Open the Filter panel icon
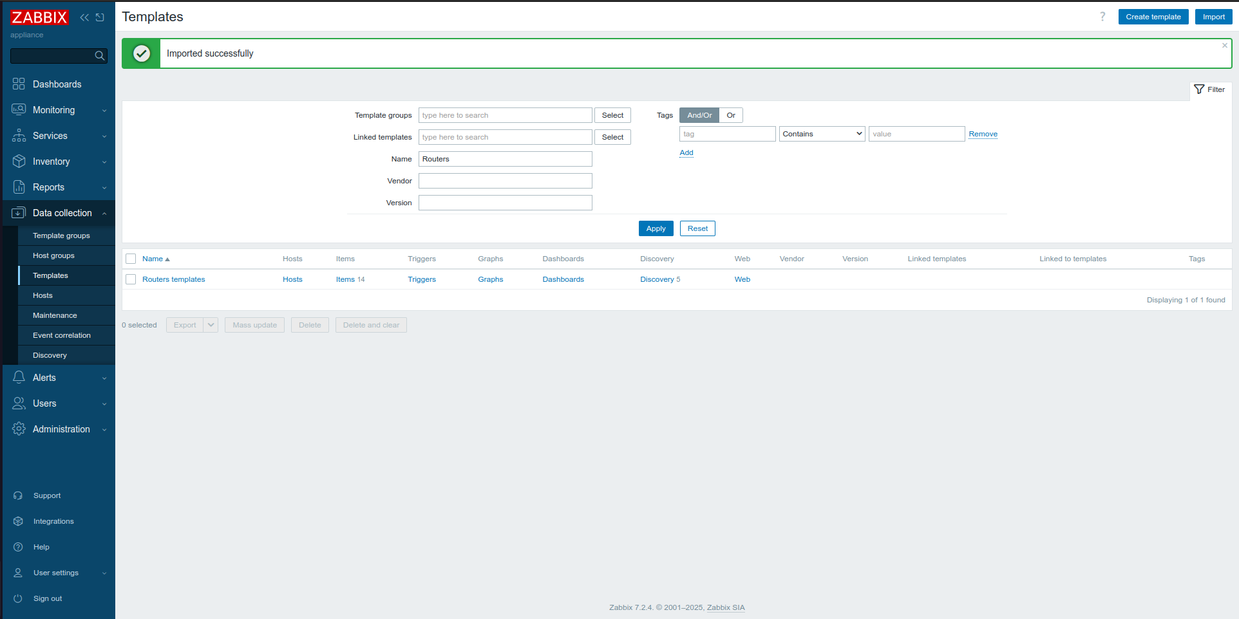Viewport: 1239px width, 619px height. click(1199, 89)
